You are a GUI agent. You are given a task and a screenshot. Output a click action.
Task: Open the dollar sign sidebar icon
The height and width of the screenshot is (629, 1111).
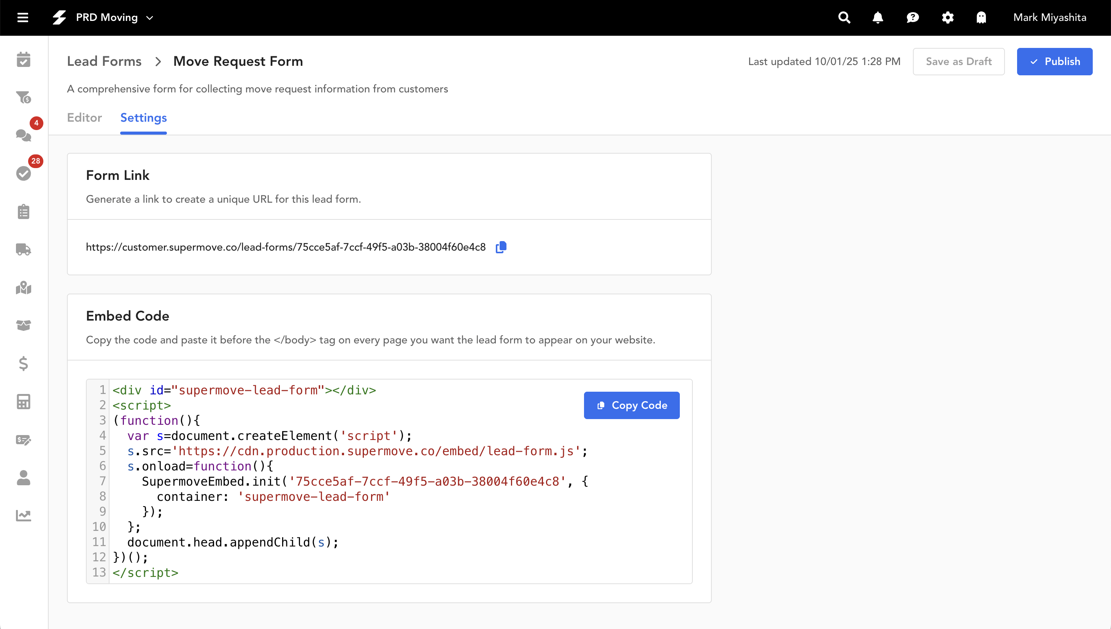[23, 363]
